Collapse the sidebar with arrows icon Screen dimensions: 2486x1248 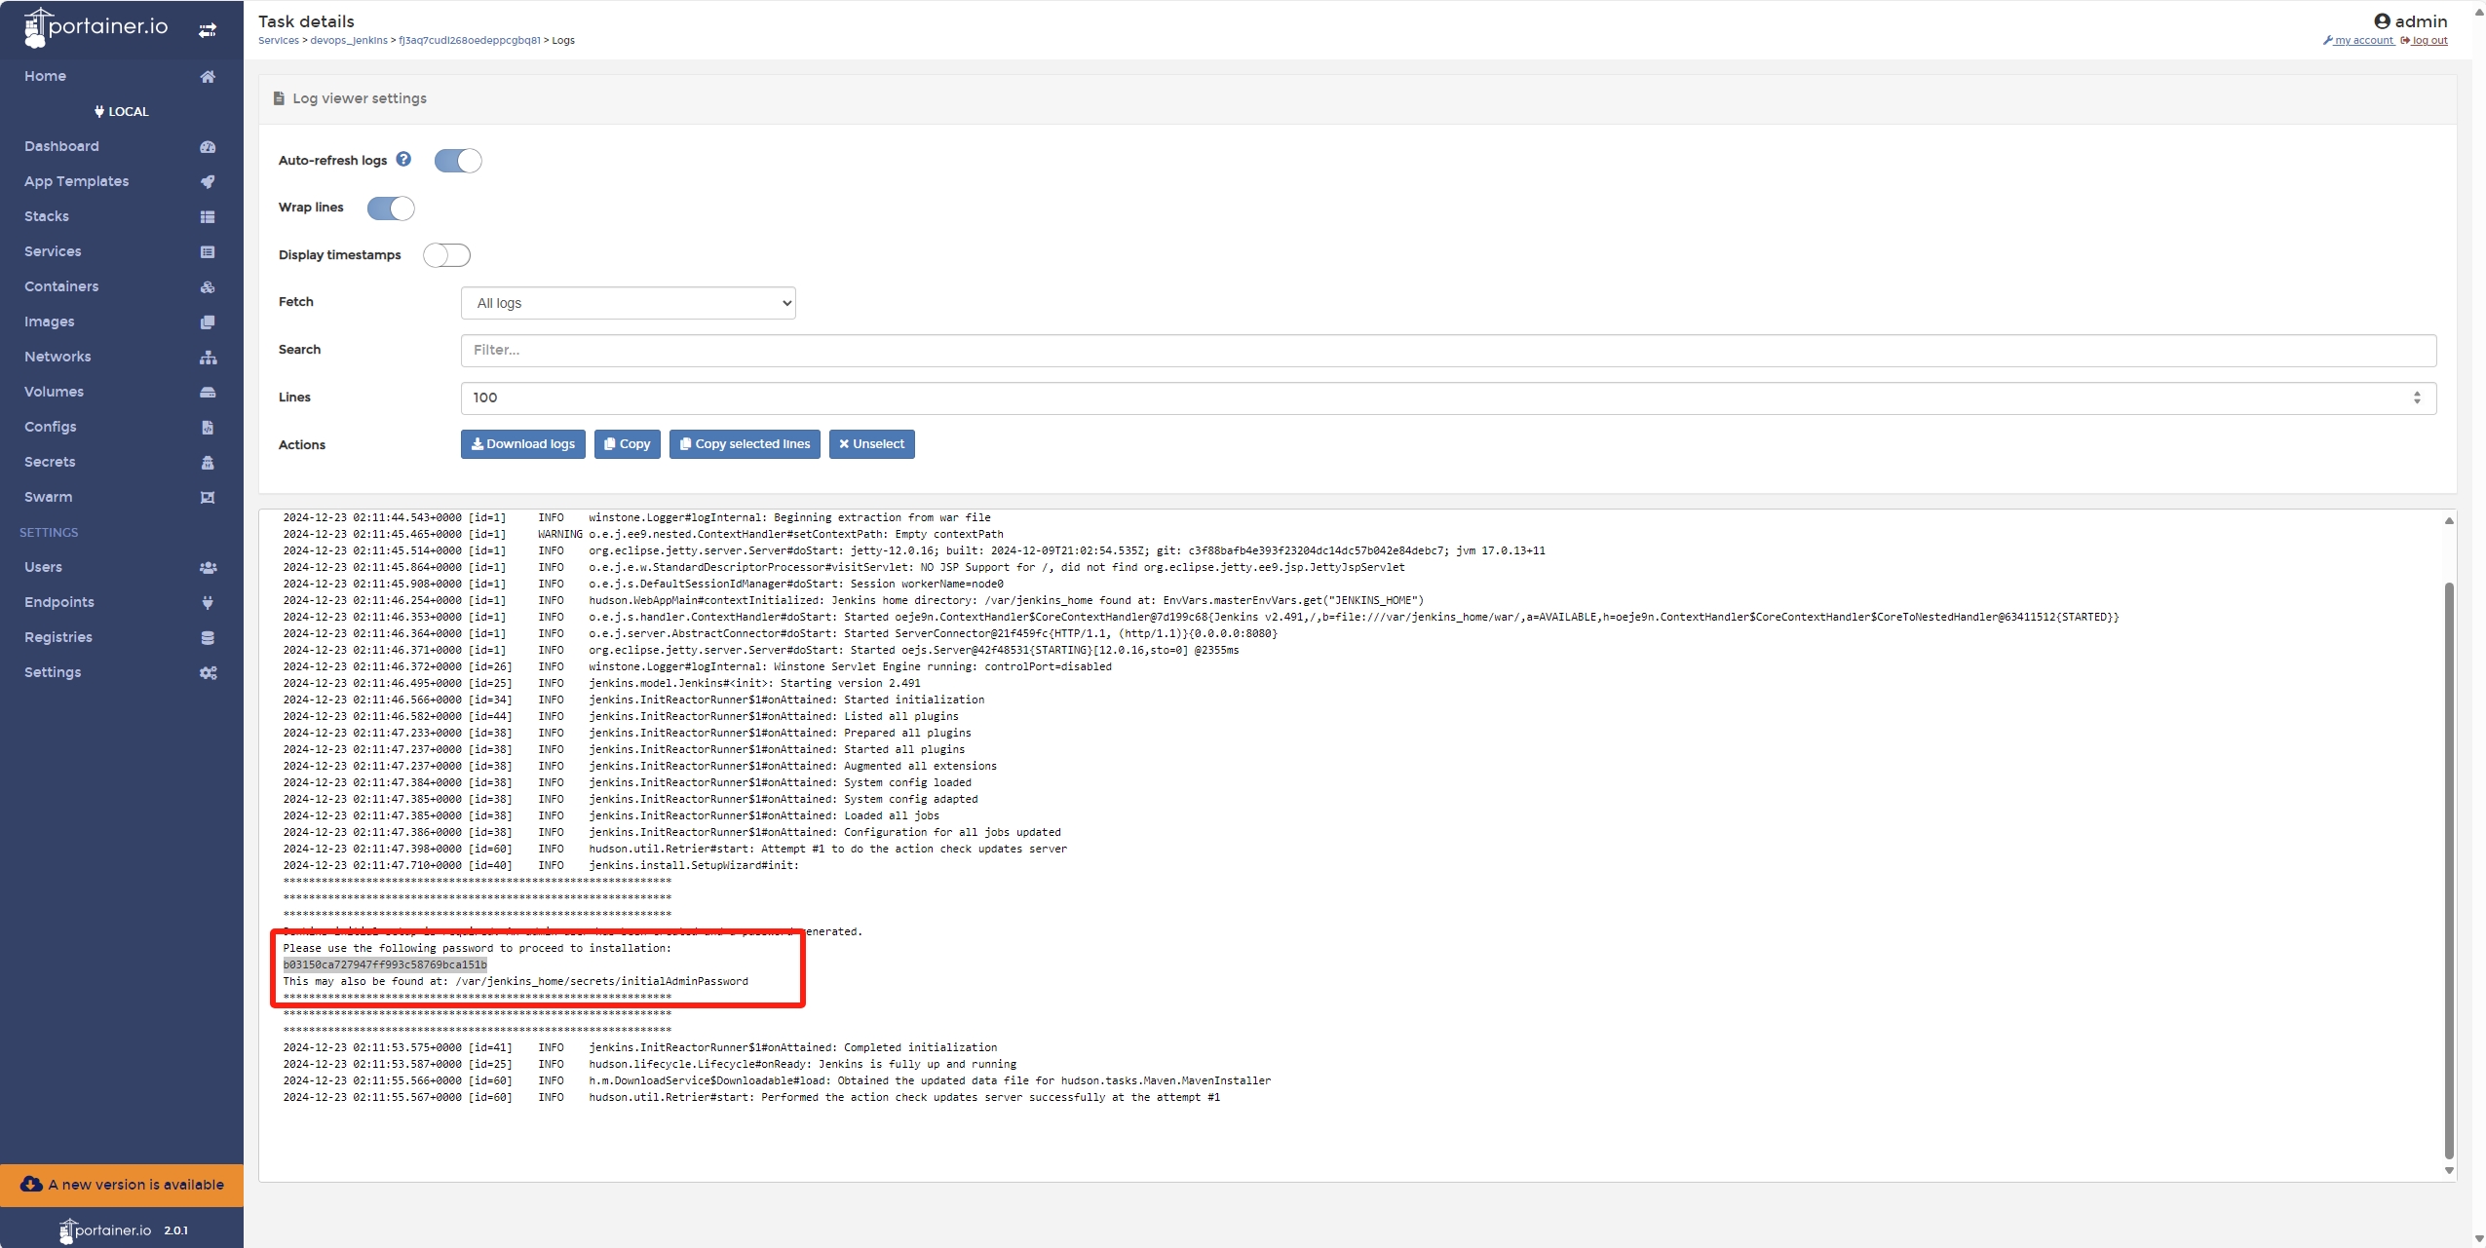(x=208, y=29)
